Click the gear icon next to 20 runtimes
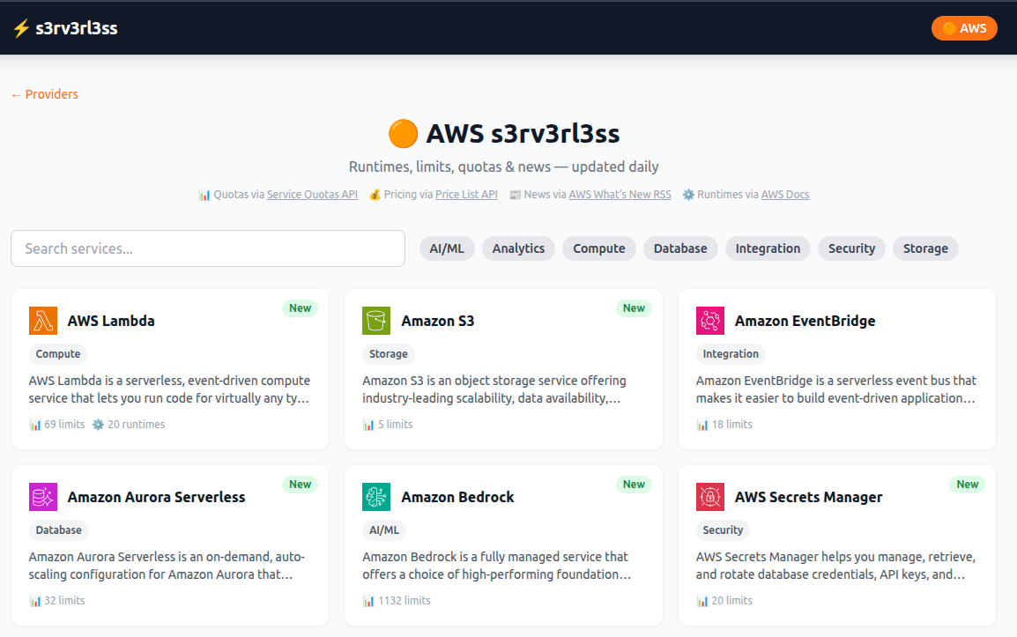The width and height of the screenshot is (1017, 637). (x=98, y=425)
